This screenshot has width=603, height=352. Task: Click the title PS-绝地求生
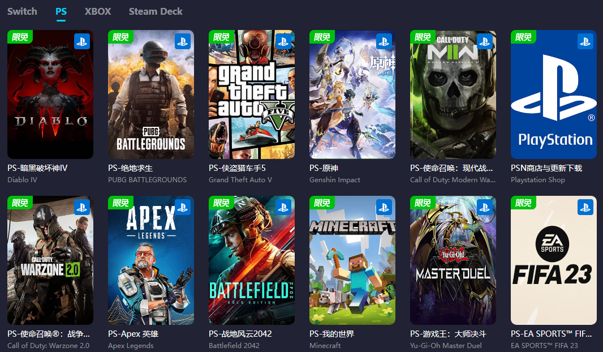coord(130,168)
